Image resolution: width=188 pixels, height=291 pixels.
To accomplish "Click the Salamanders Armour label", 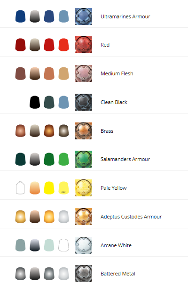I will (125, 159).
